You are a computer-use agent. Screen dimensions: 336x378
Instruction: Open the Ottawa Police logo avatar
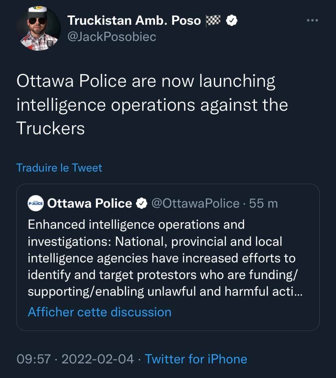(36, 204)
